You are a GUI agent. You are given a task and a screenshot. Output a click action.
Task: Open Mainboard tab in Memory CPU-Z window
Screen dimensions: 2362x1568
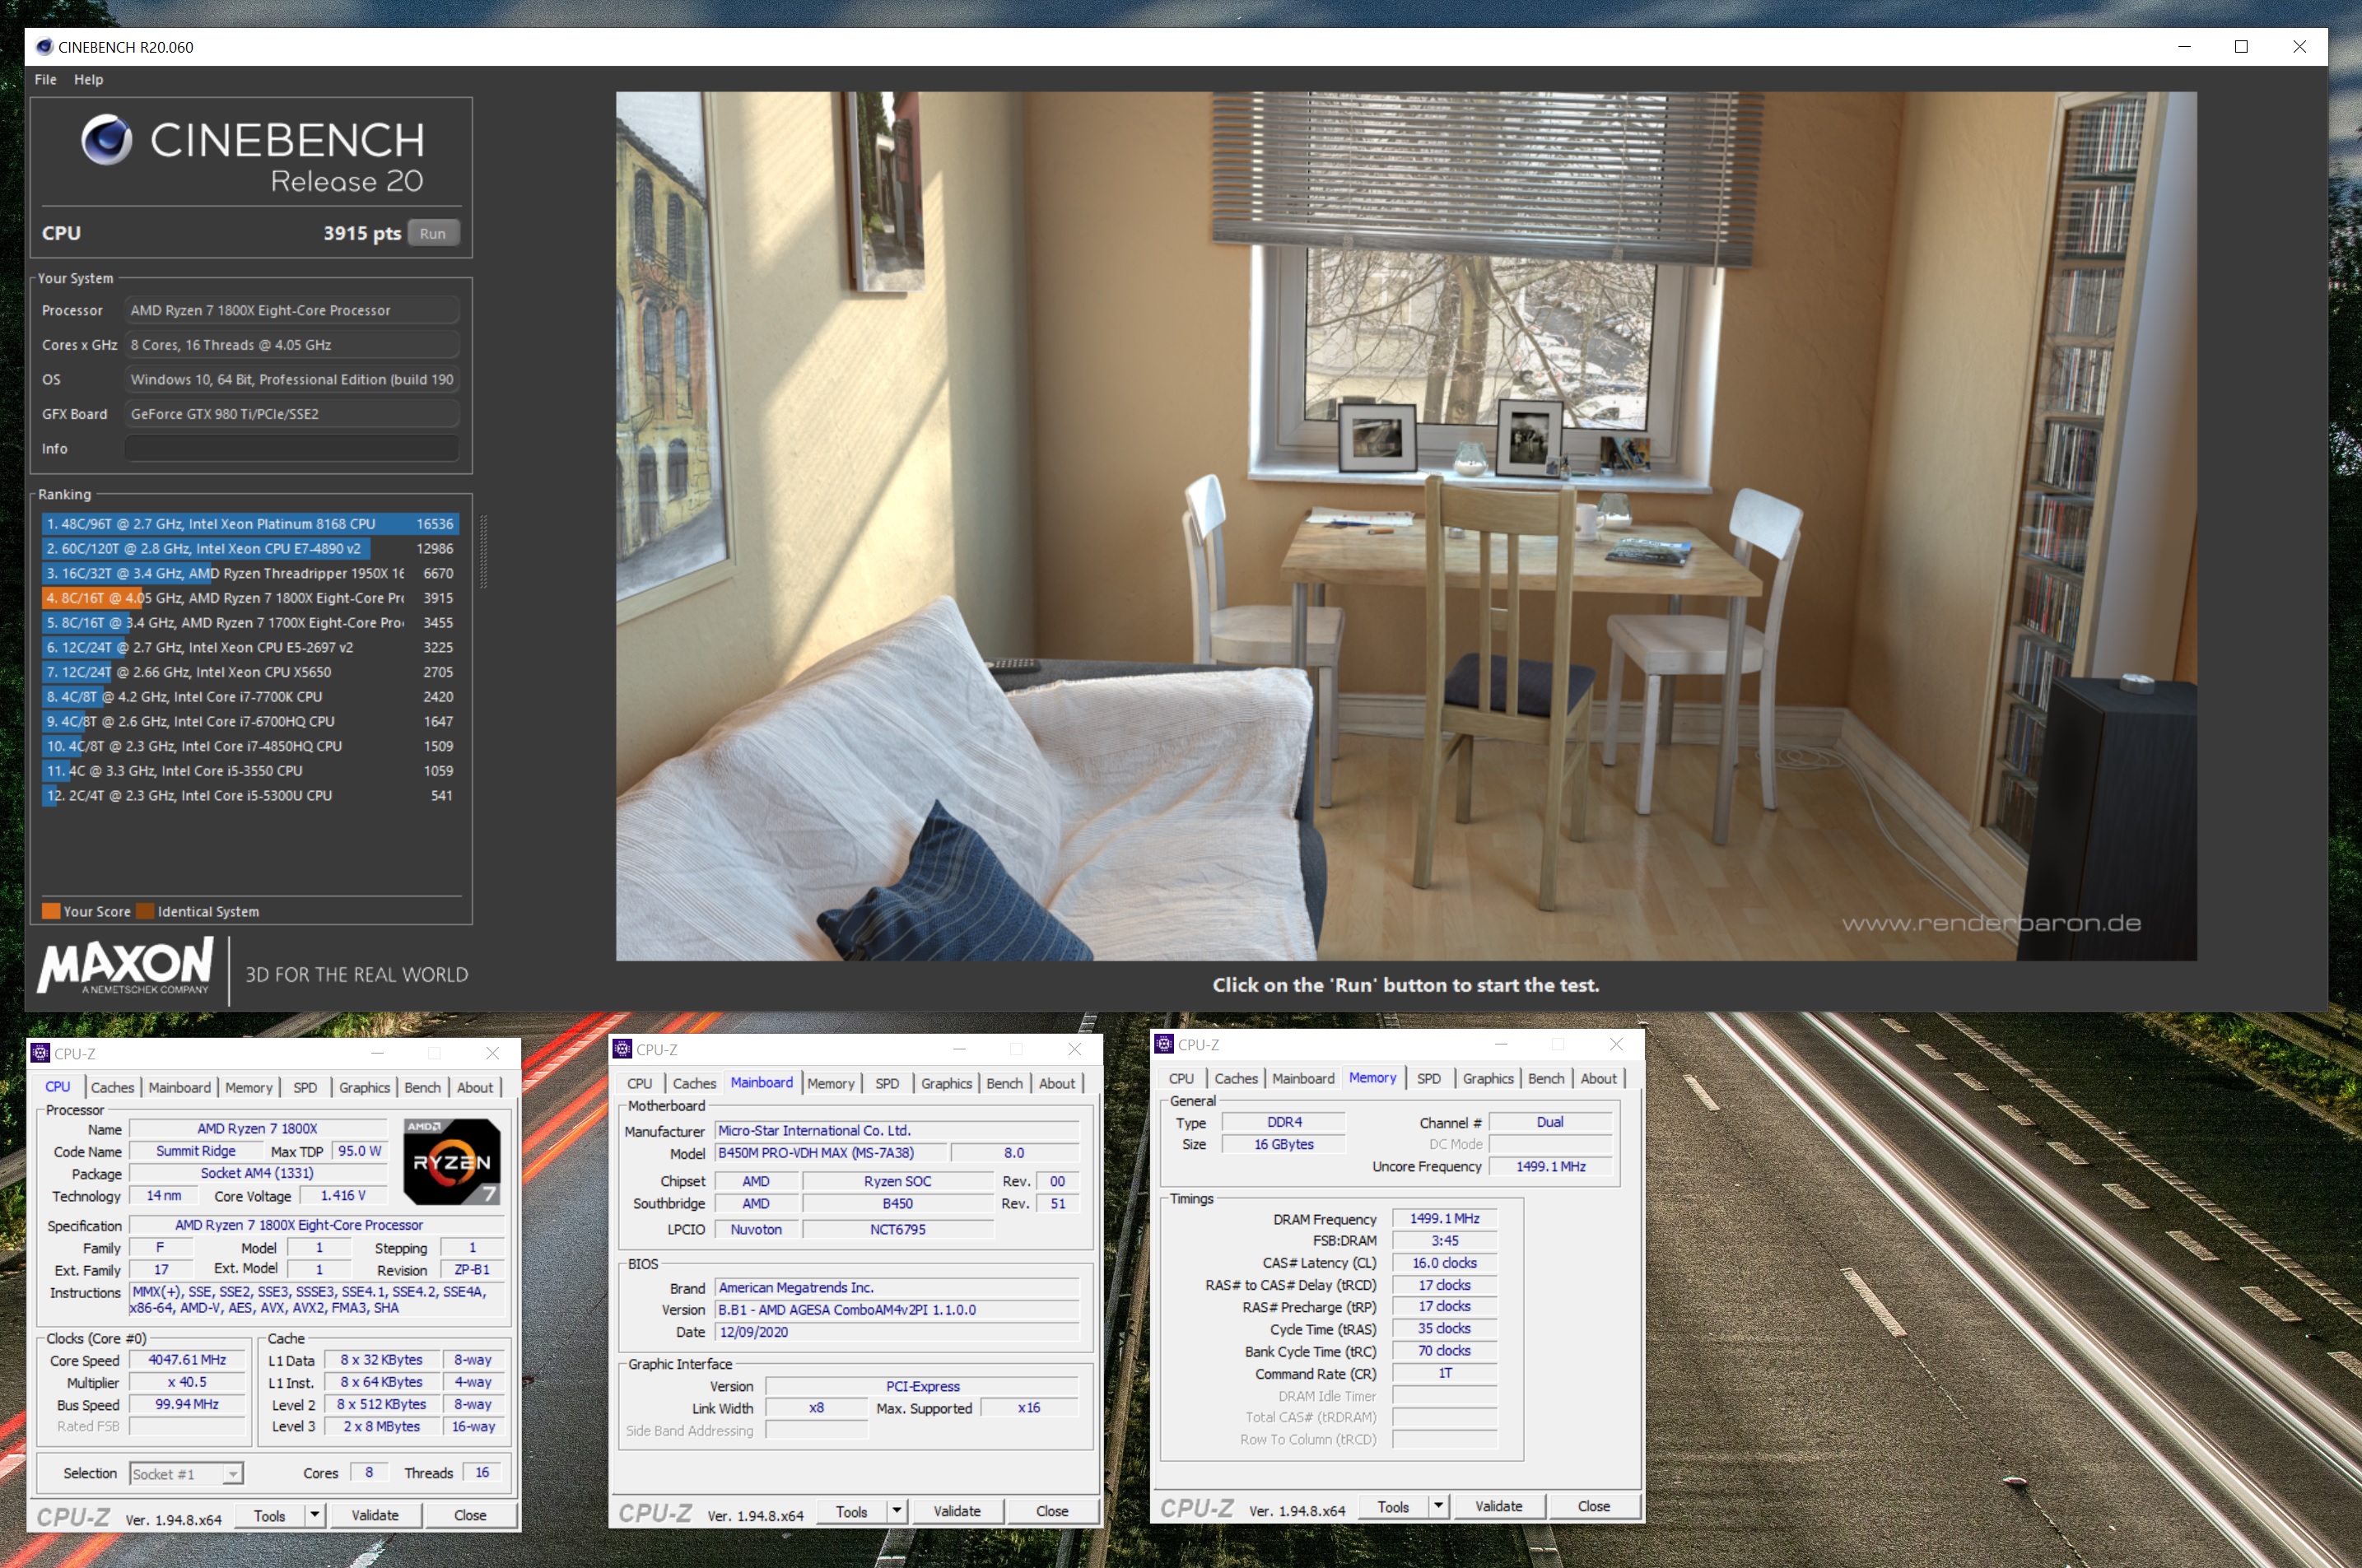(1303, 1078)
